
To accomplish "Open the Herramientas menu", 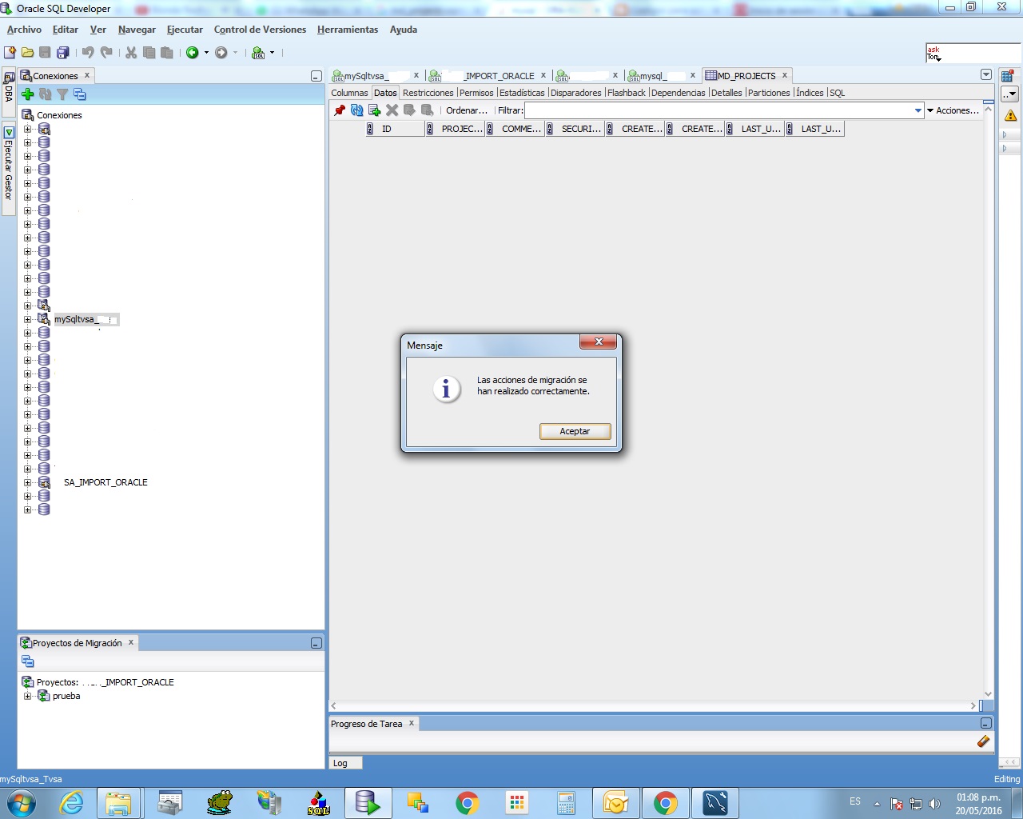I will pyautogui.click(x=348, y=30).
